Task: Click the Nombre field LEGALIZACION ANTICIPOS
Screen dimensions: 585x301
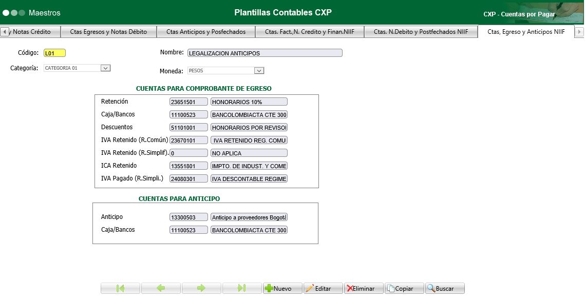Action: pyautogui.click(x=265, y=53)
